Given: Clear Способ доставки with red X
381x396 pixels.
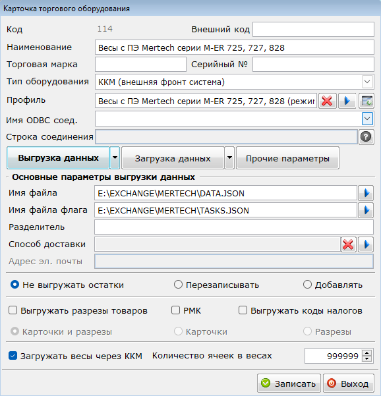Looking at the screenshot, I should coord(349,244).
